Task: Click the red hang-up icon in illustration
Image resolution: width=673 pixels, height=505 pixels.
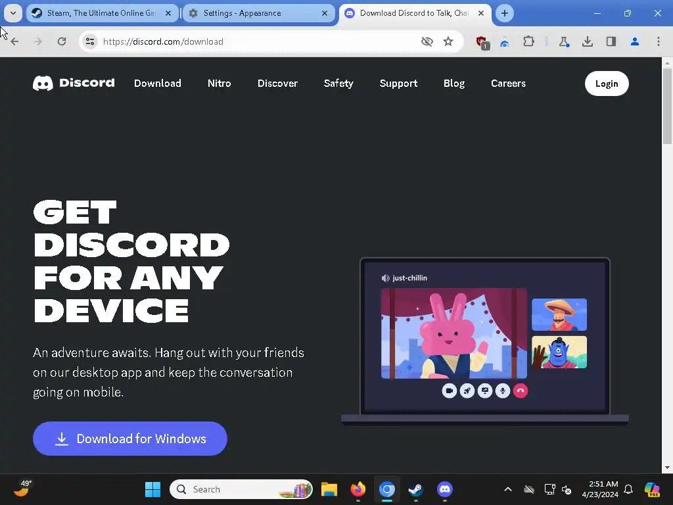Action: 521,391
